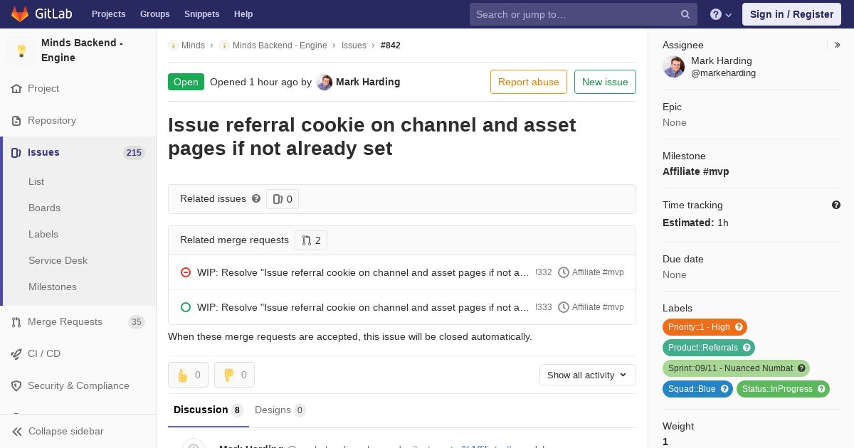This screenshot has height=448, width=854.
Task: Open Help in top navigation
Action: point(243,14)
